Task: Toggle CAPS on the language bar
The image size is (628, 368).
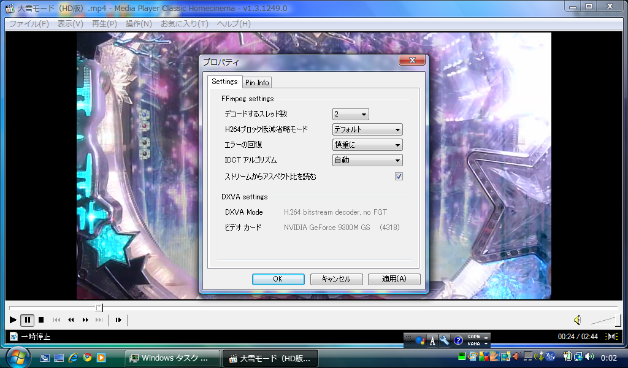Action: click(x=473, y=337)
